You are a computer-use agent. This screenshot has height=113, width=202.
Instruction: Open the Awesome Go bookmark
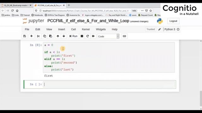(73, 15)
